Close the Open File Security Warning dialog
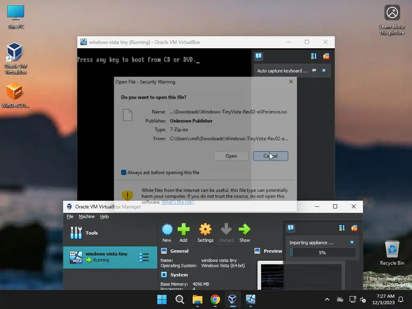The width and height of the screenshot is (412, 309). (291, 82)
